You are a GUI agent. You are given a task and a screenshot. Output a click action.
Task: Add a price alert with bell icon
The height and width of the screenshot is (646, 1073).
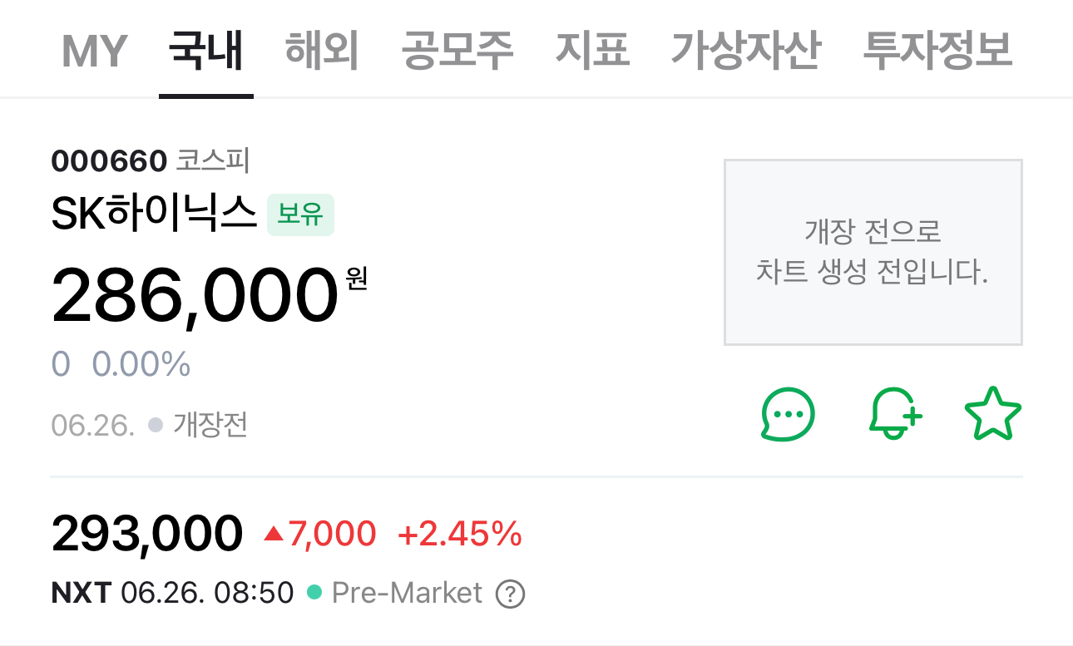click(x=895, y=413)
